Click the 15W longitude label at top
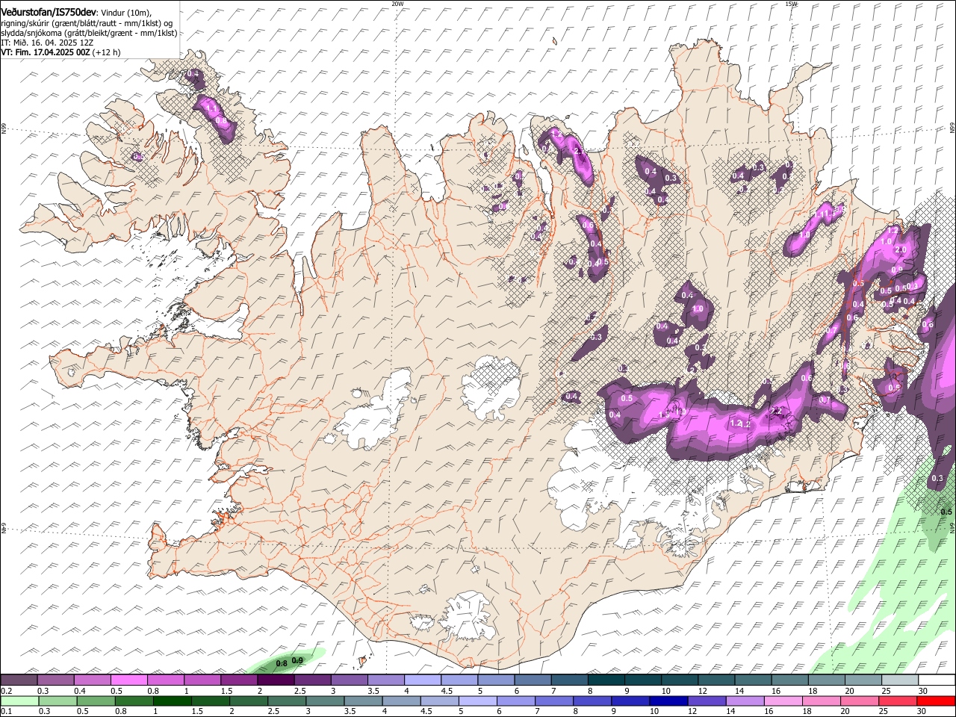This screenshot has height=717, width=956. pos(791,4)
